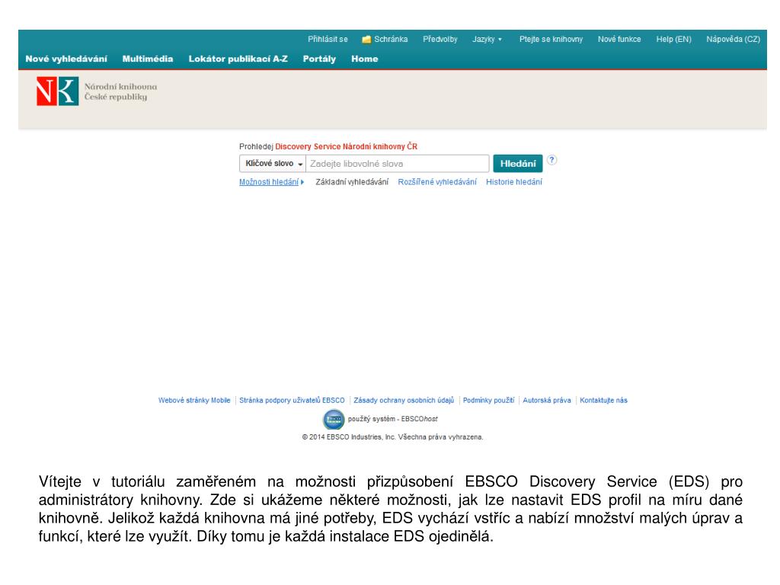Click the search help question mark icon

(x=551, y=160)
